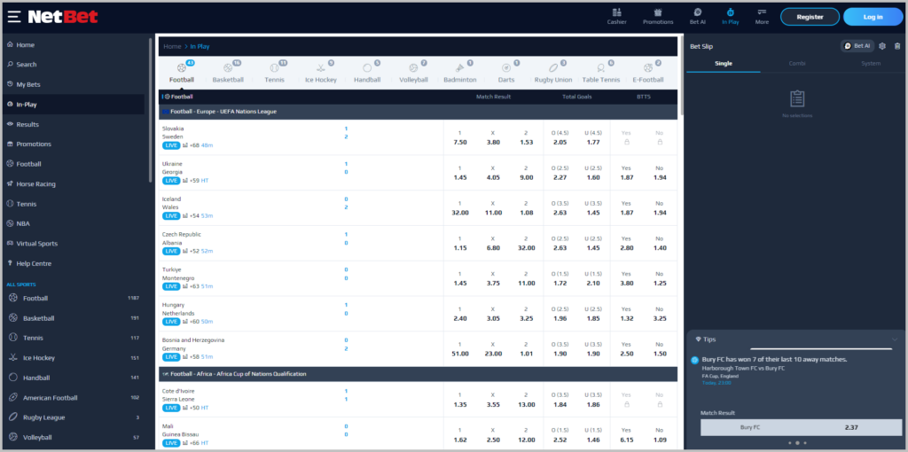Open the hamburger menu next to NetBet logo
This screenshot has height=452, width=908.
click(x=14, y=17)
